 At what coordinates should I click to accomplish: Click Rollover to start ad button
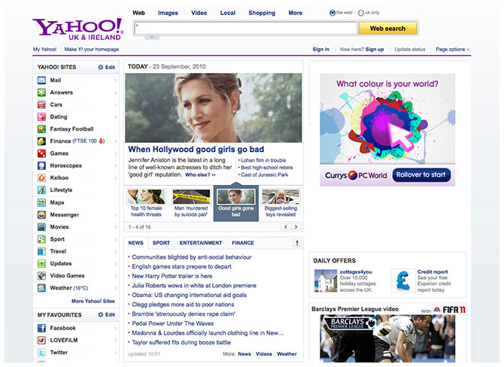tap(421, 174)
